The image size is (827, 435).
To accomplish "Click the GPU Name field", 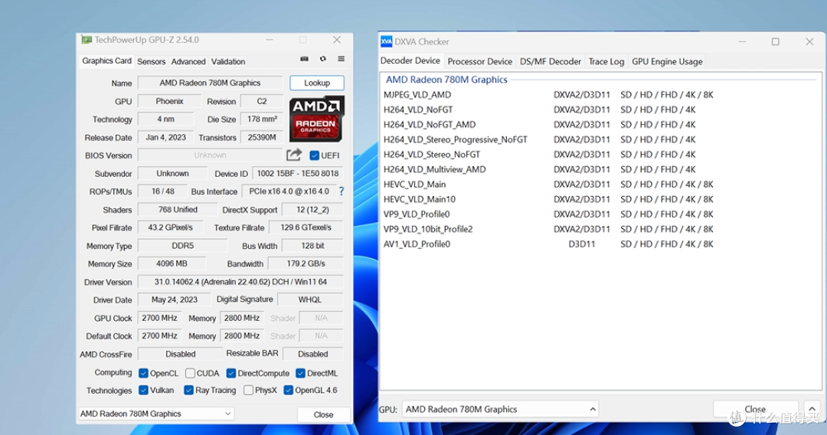I will [x=210, y=83].
